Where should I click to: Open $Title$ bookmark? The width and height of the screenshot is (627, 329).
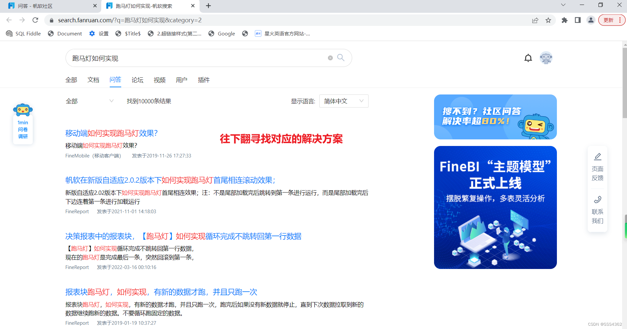click(x=128, y=33)
